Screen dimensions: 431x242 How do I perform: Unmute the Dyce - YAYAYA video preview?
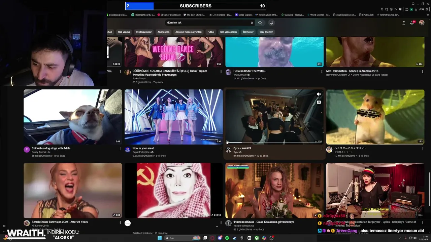click(x=319, y=94)
